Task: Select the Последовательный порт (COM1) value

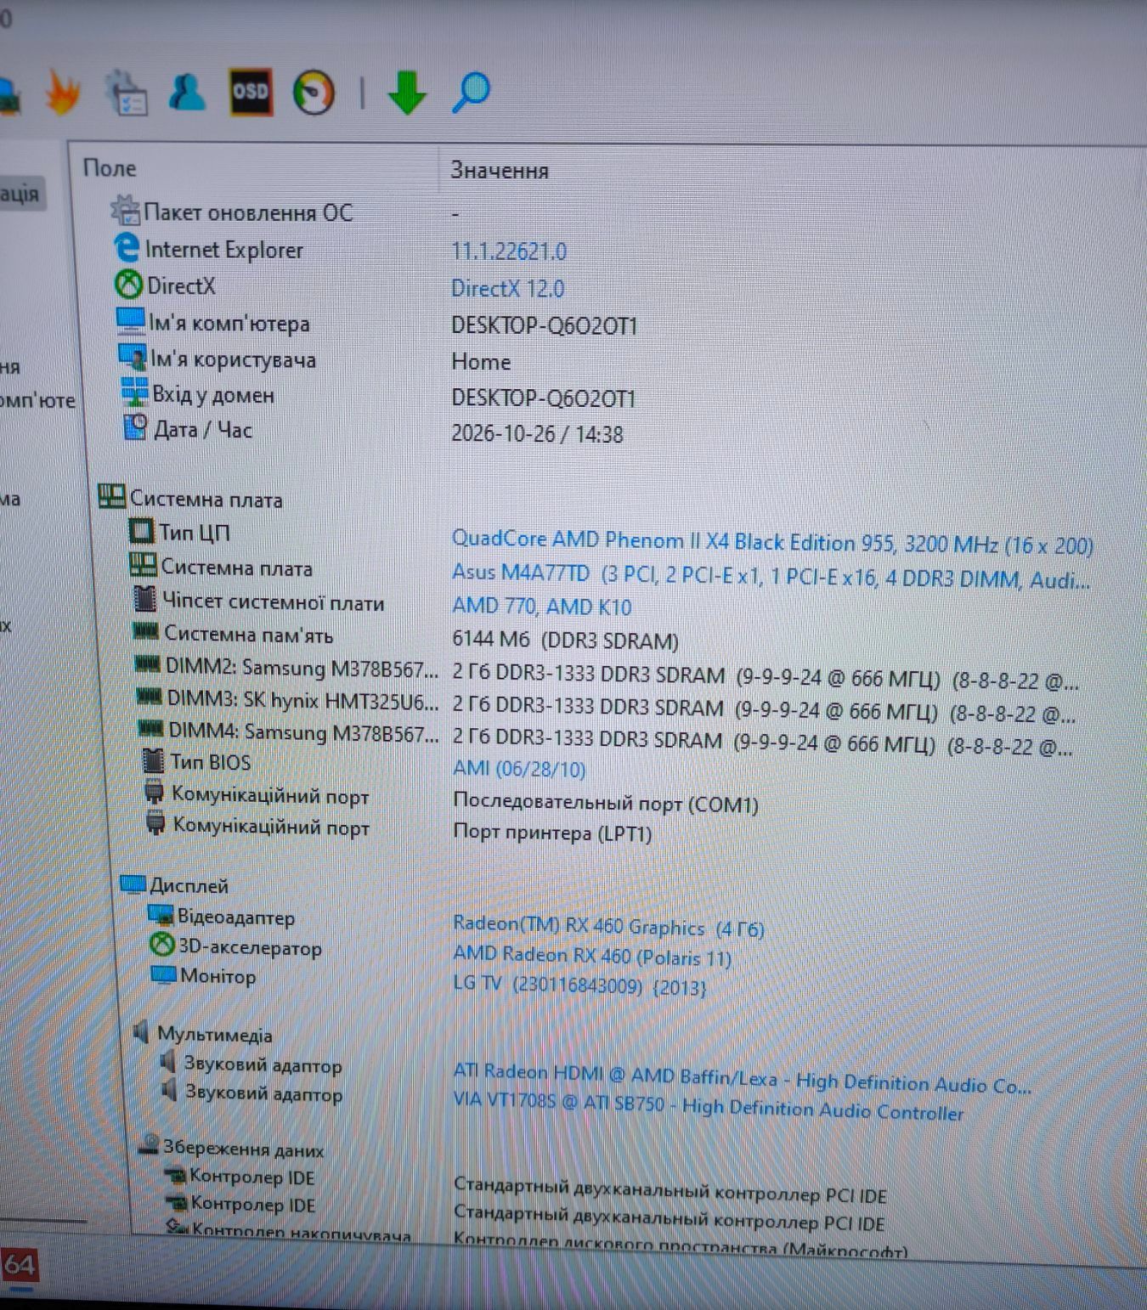Action: (606, 802)
